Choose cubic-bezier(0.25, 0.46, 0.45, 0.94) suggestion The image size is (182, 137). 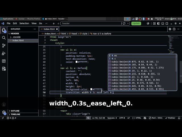point(142,80)
